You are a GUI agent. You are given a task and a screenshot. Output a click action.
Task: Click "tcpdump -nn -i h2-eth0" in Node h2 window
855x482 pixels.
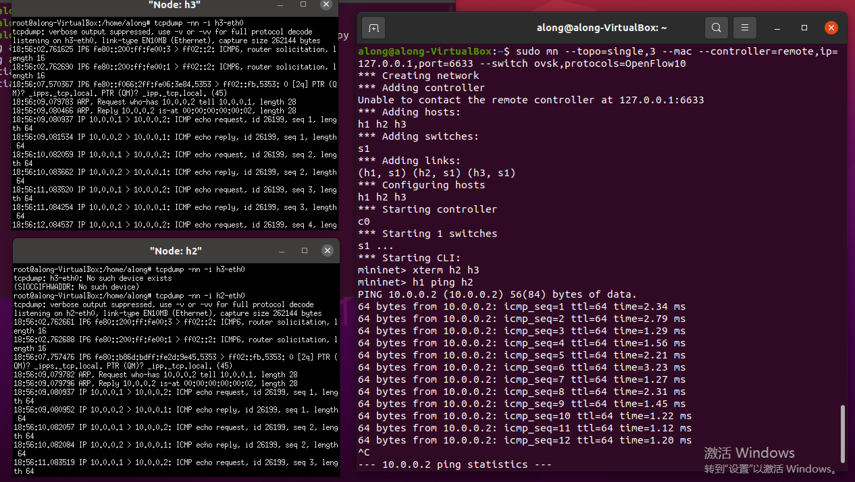199,296
